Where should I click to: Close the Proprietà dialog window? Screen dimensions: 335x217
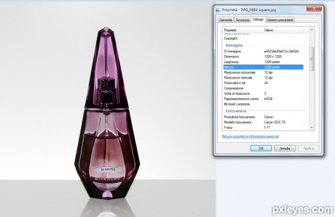tap(314, 8)
